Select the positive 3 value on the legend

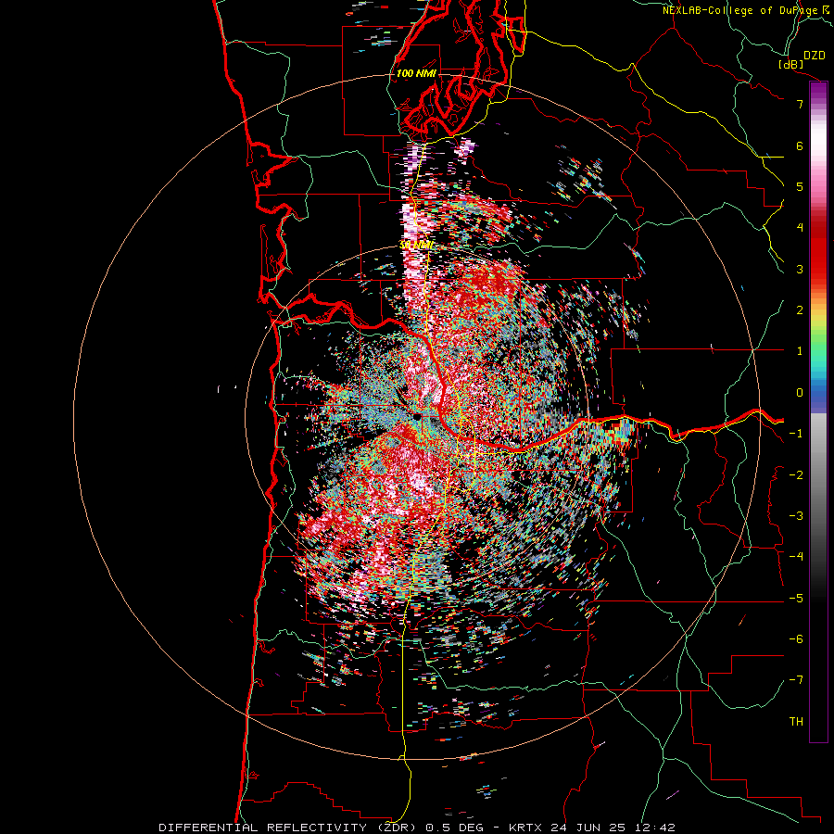800,269
